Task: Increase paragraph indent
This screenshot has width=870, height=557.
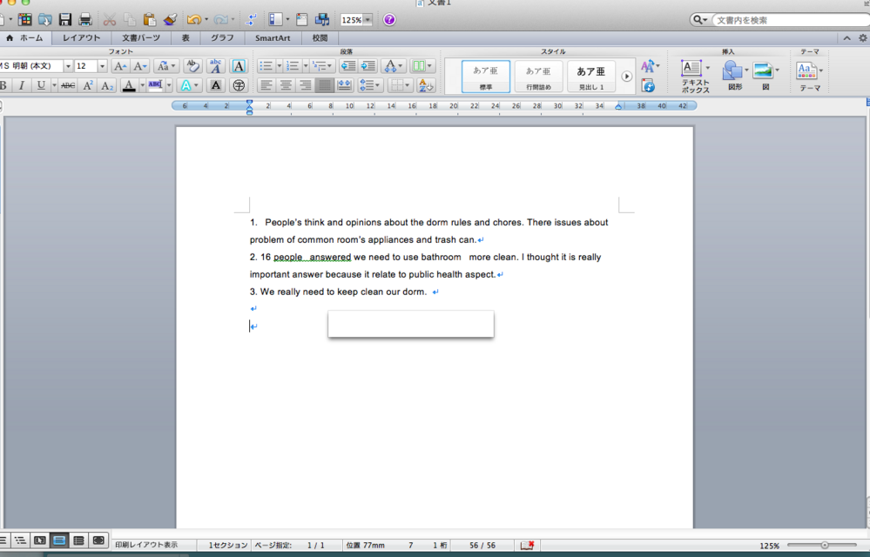Action: [x=368, y=66]
